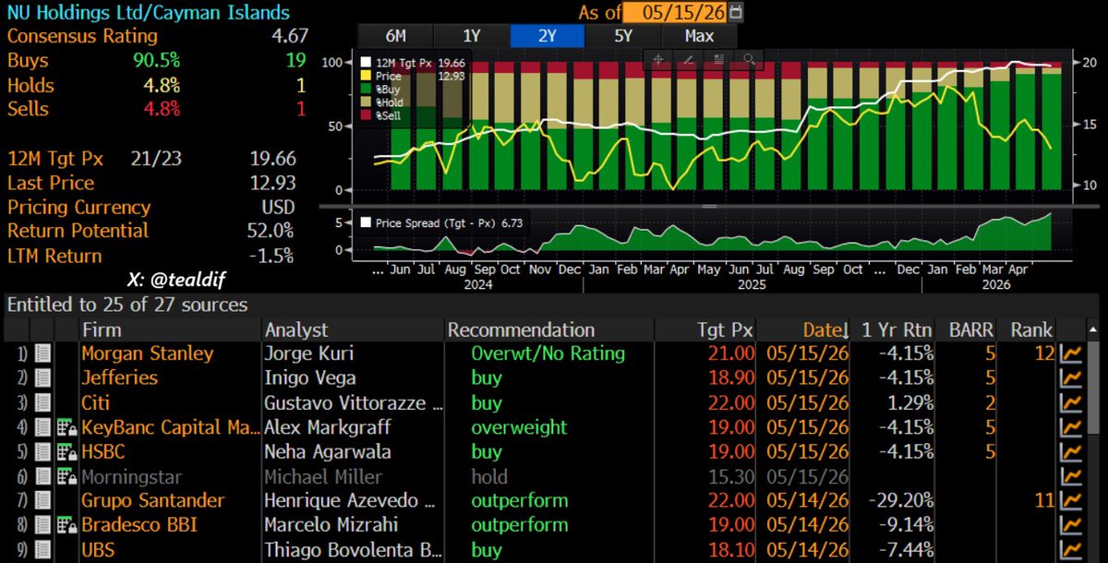Viewport: 1108px width, 563px height.
Task: Open UBS firm entry
Action: pos(99,550)
